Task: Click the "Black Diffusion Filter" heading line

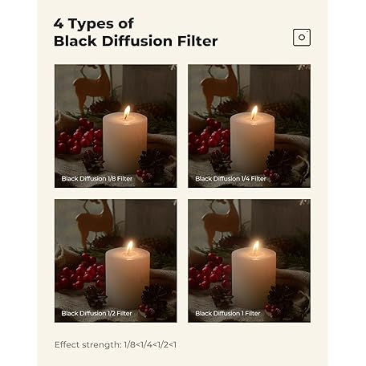Action: (136, 41)
